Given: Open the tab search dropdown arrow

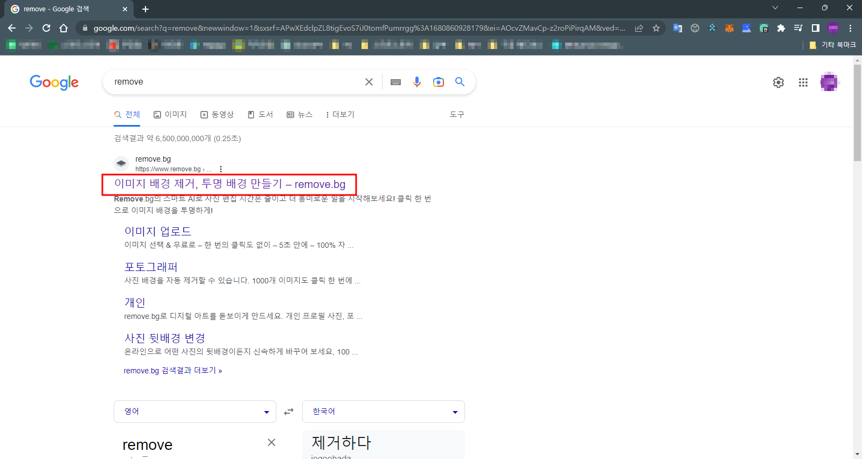Looking at the screenshot, I should coord(775,8).
